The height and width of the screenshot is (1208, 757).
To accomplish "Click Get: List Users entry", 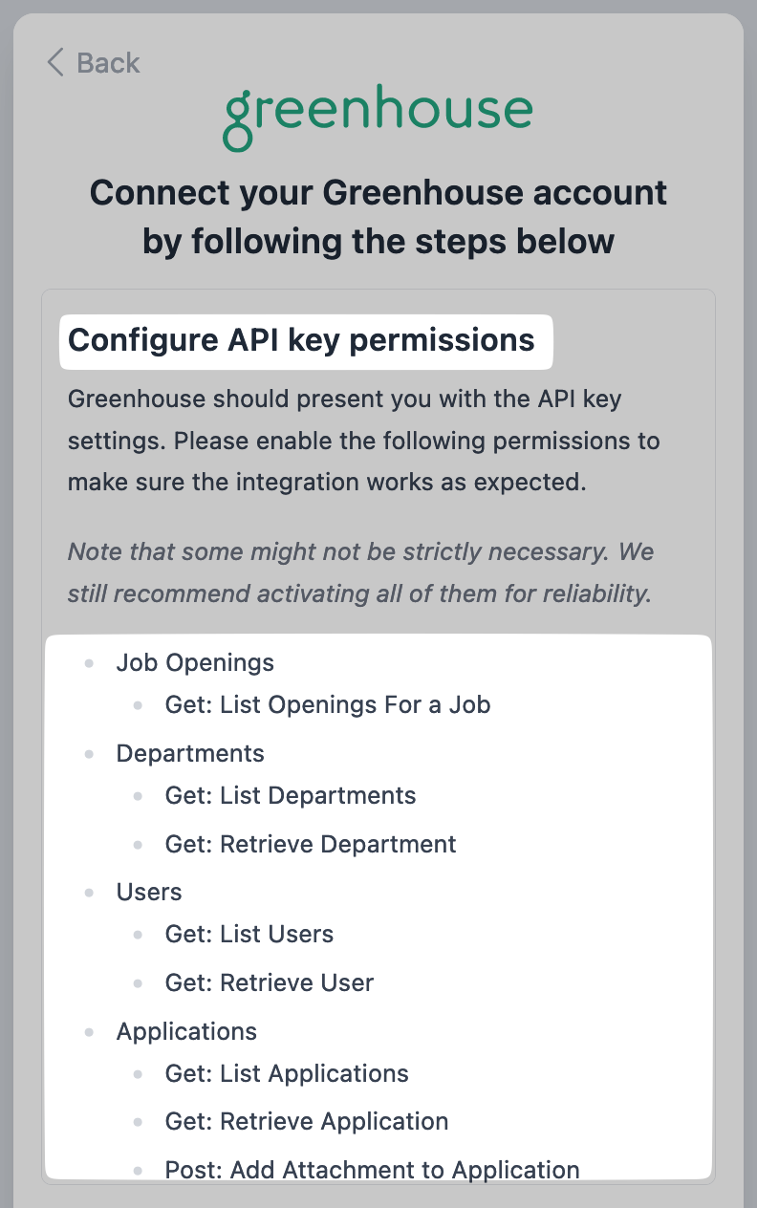I will coord(249,935).
